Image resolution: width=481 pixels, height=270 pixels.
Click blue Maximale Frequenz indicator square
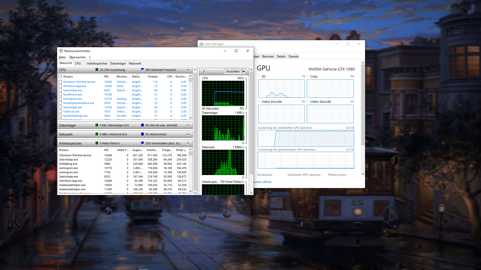point(142,70)
